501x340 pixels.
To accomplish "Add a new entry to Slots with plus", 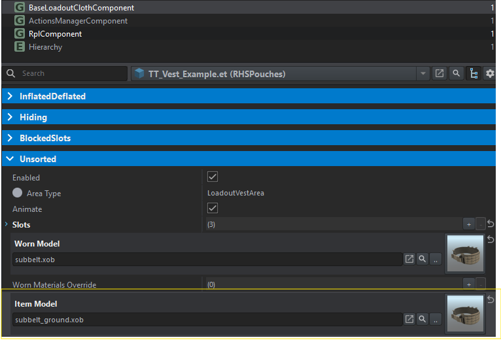I will pos(468,224).
